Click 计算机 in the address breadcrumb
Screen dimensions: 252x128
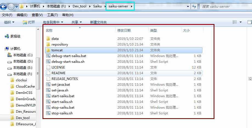(35, 6)
